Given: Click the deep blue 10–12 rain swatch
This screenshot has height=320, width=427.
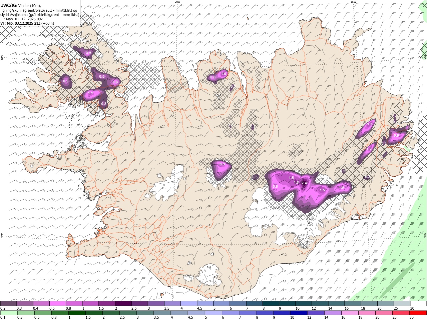Looking at the screenshot, I should tap(299, 313).
